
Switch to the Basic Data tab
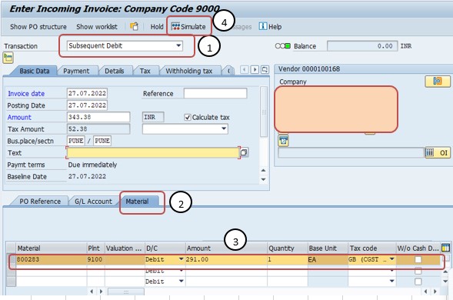(35, 71)
